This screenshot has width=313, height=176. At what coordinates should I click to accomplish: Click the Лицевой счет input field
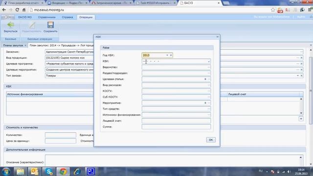176,121
